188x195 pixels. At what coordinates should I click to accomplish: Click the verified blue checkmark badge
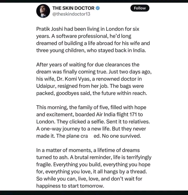coord(98,8)
